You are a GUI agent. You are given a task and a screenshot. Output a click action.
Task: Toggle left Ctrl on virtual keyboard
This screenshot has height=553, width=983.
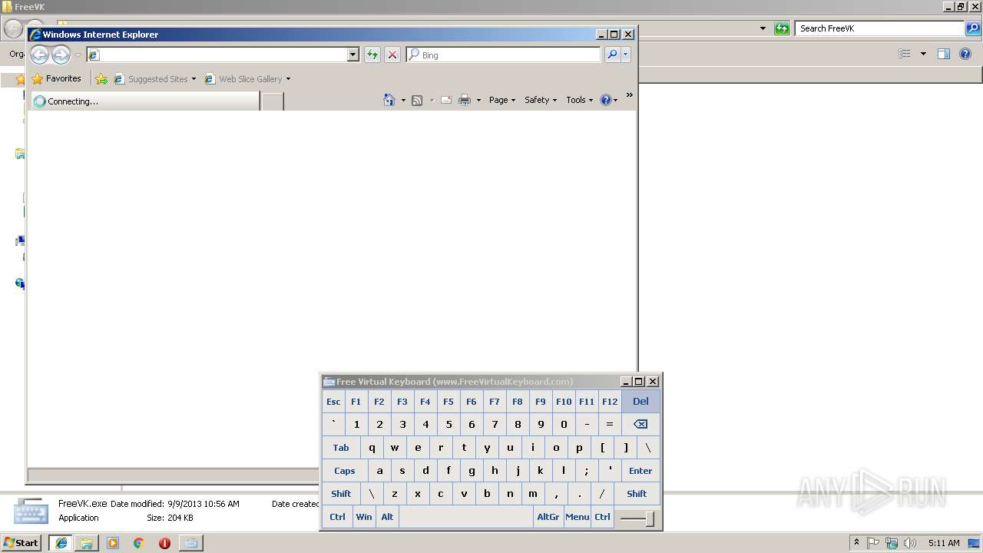(x=337, y=517)
